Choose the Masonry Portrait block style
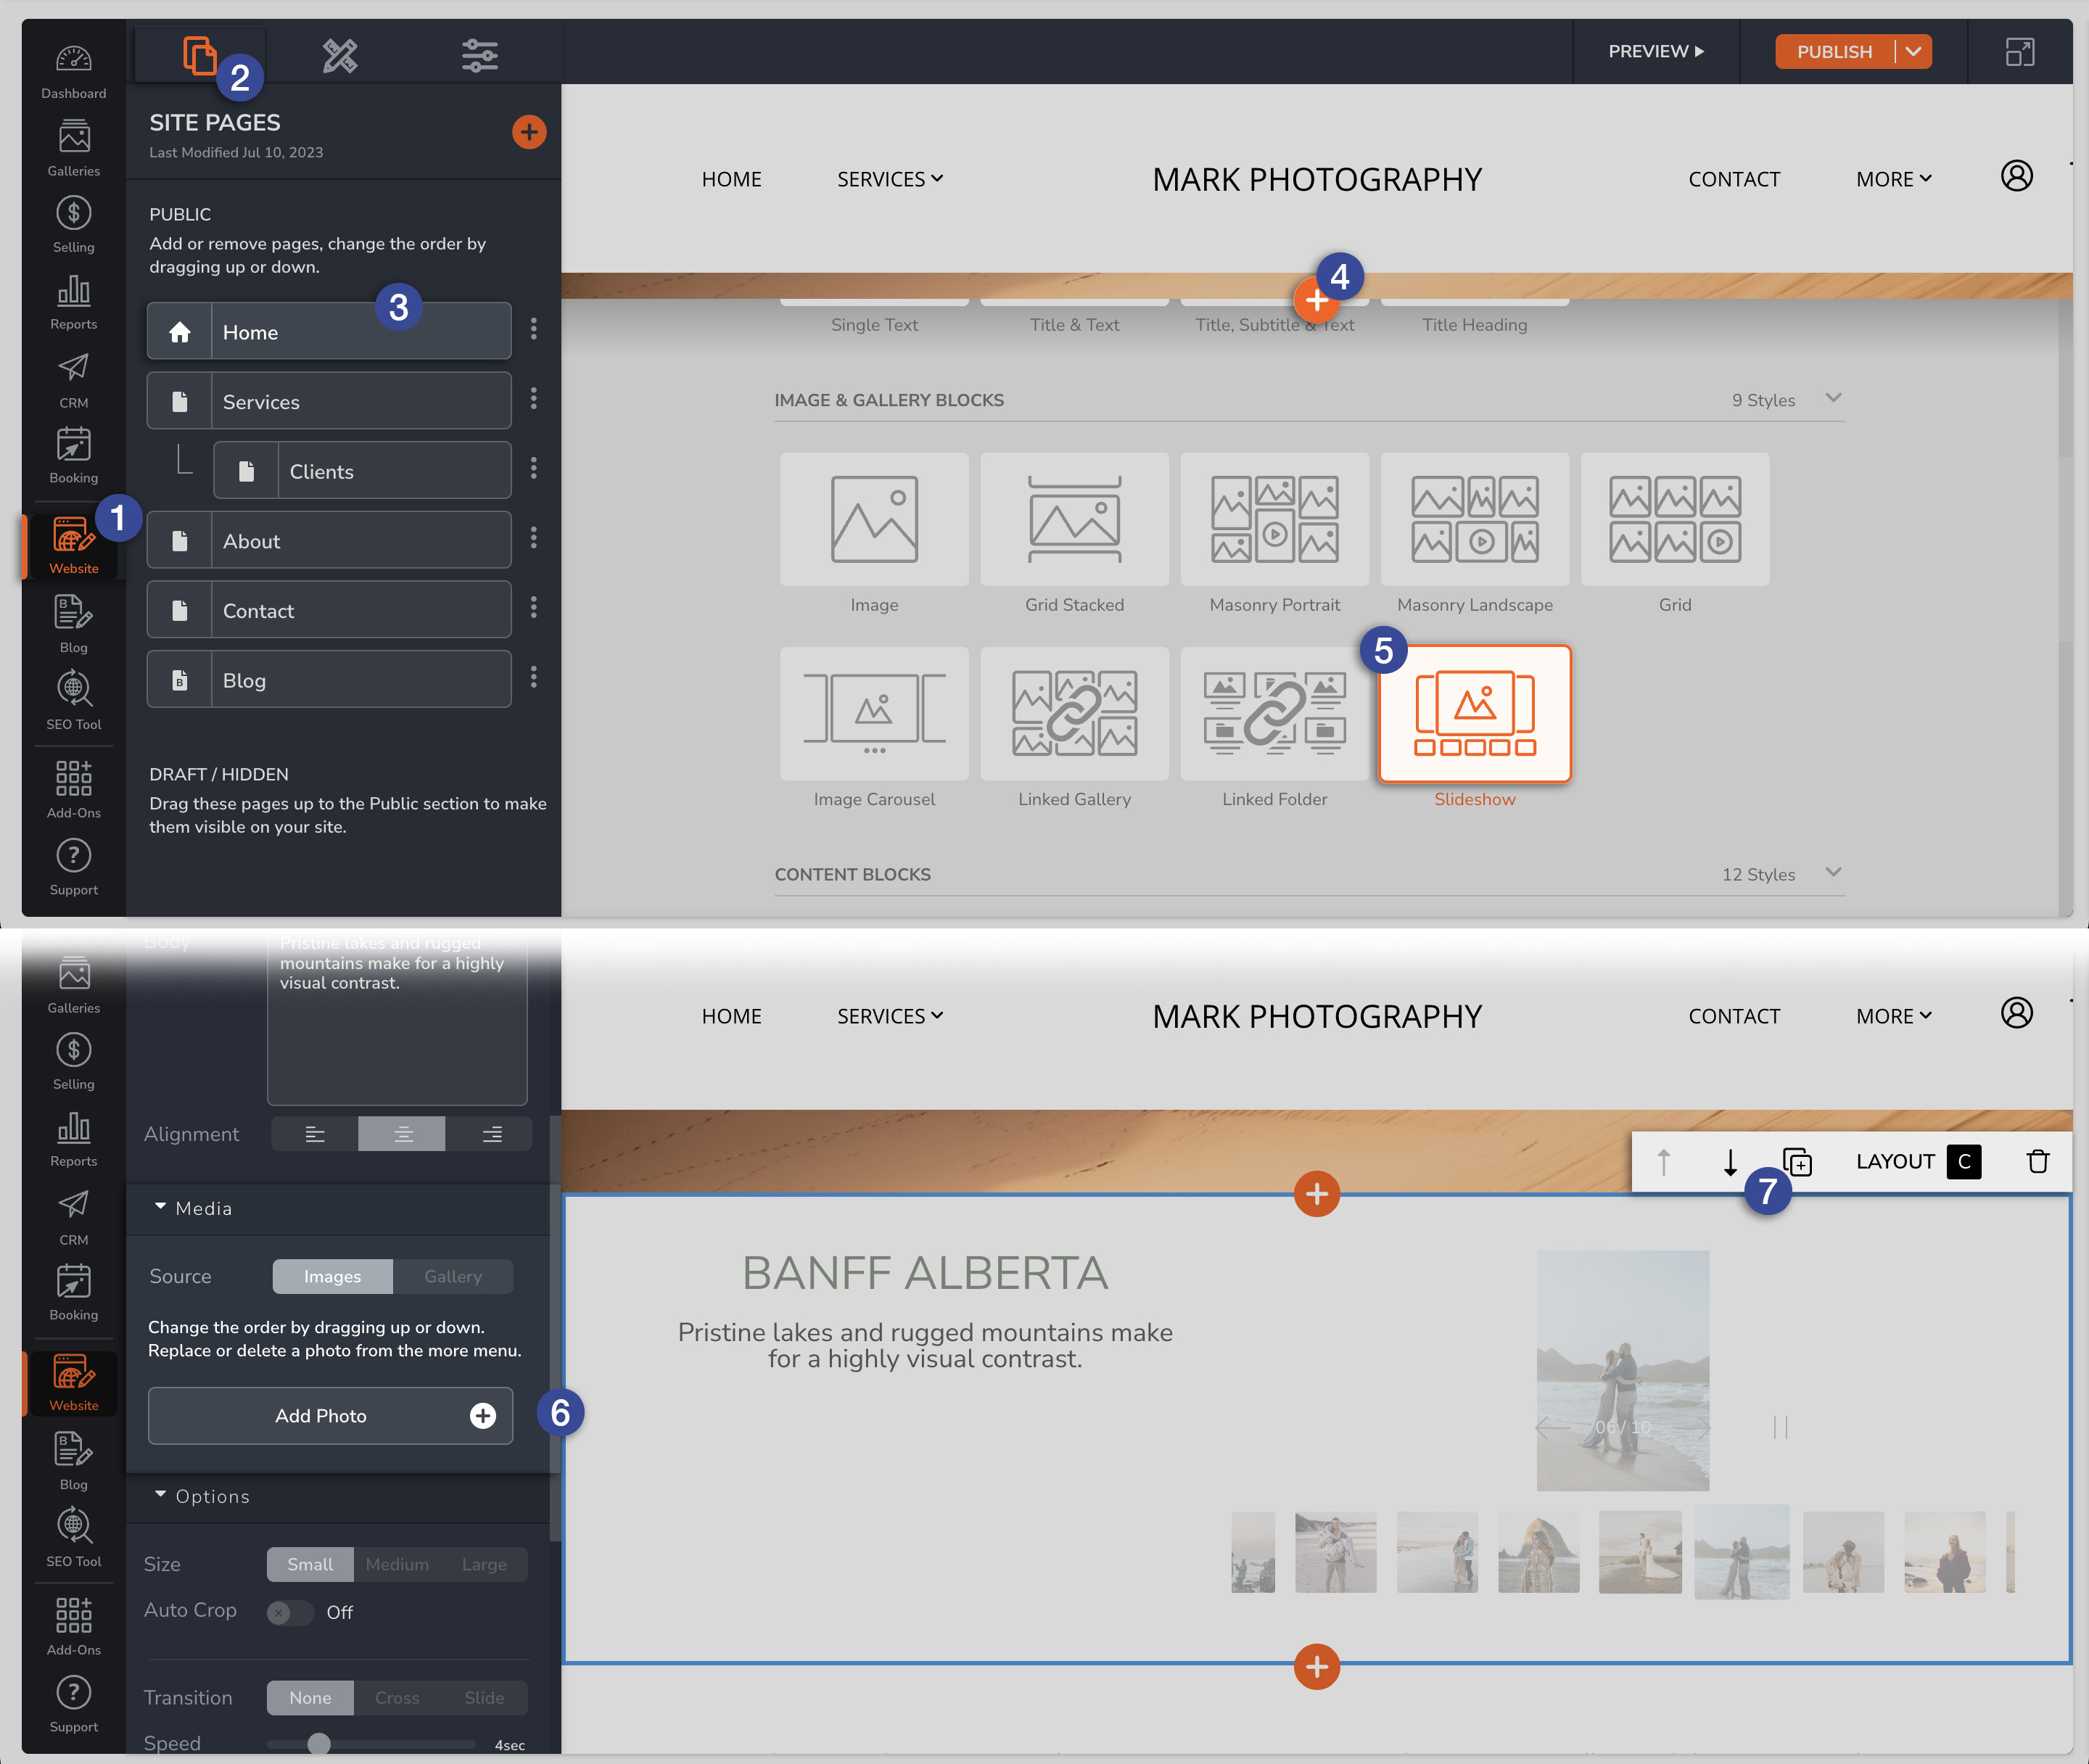This screenshot has width=2089, height=1764. [x=1274, y=519]
